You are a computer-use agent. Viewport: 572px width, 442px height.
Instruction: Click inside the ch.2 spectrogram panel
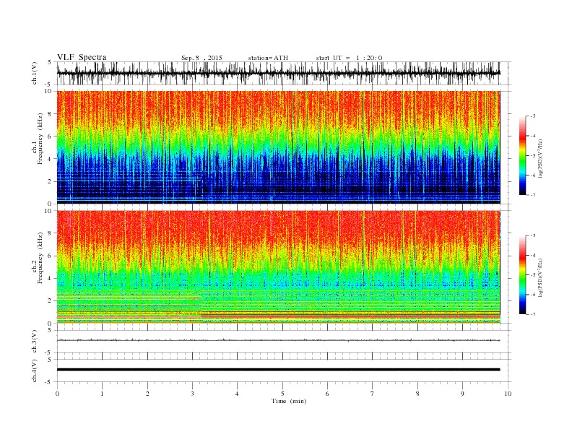[278, 267]
